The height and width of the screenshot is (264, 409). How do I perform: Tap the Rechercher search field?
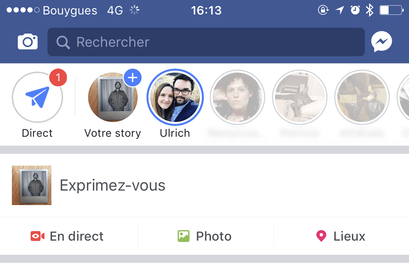pos(206,42)
